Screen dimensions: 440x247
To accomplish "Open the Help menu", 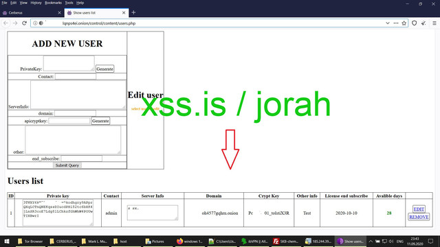I will tap(80, 3).
